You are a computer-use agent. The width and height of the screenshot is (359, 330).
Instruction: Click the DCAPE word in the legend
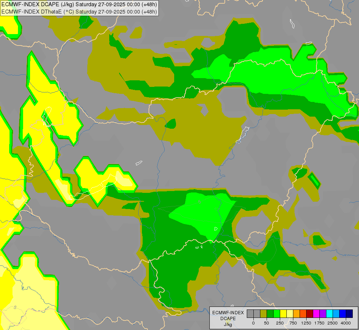(x=228, y=319)
